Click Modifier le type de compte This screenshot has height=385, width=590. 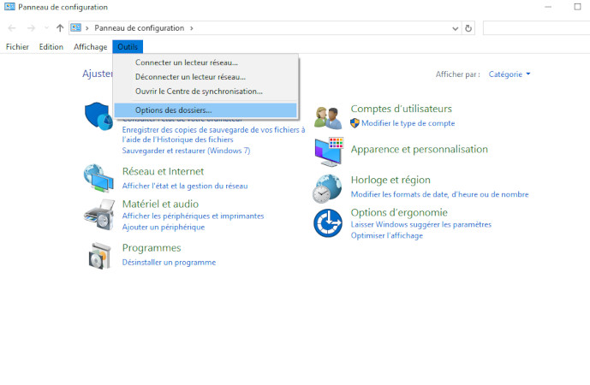408,123
